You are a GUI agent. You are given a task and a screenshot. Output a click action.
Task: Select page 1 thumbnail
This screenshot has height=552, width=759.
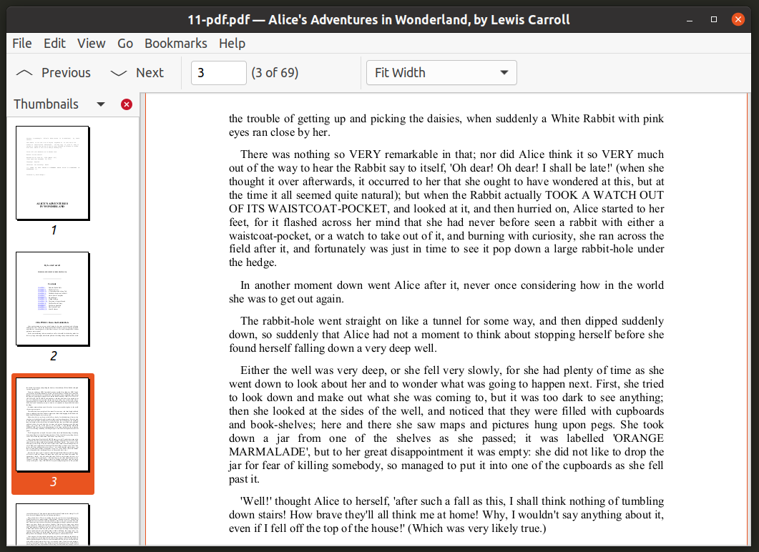[x=53, y=173]
